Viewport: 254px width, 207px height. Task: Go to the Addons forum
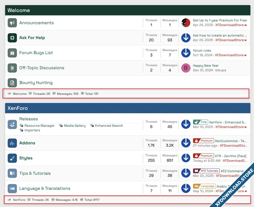[x=27, y=143]
